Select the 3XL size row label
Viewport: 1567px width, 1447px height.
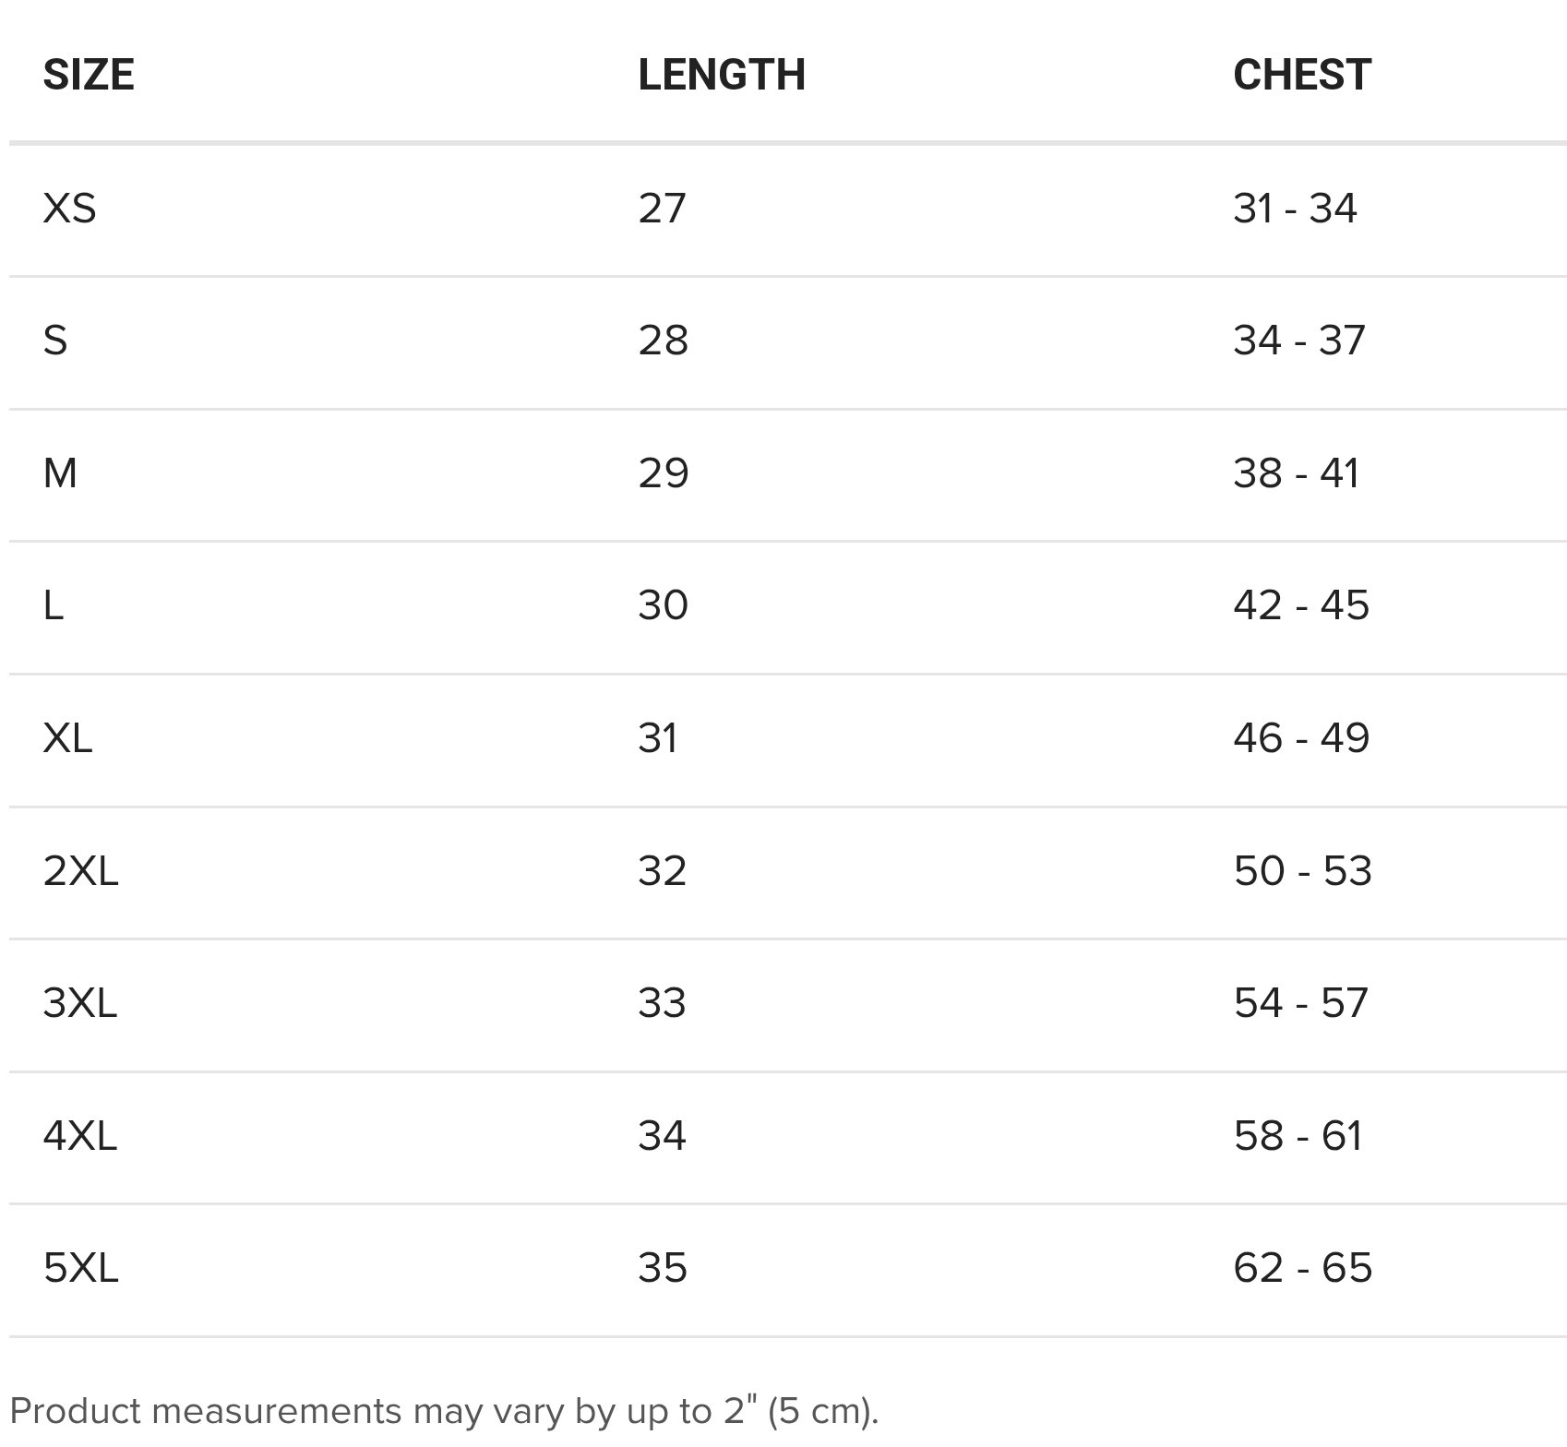pos(80,1003)
